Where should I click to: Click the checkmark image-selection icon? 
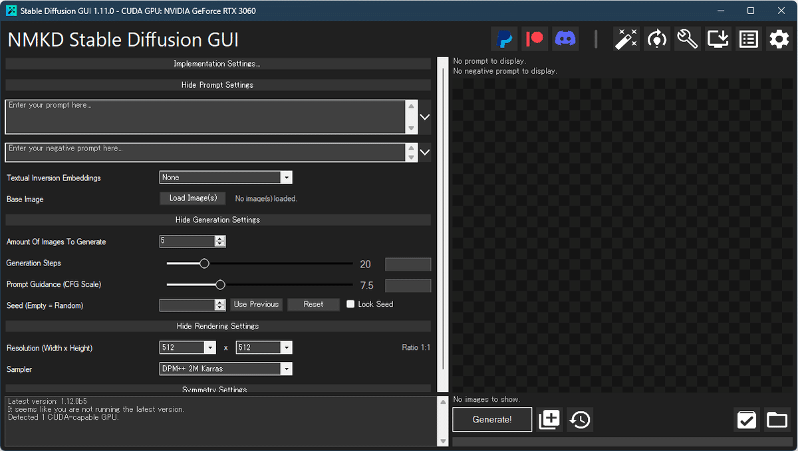(746, 420)
